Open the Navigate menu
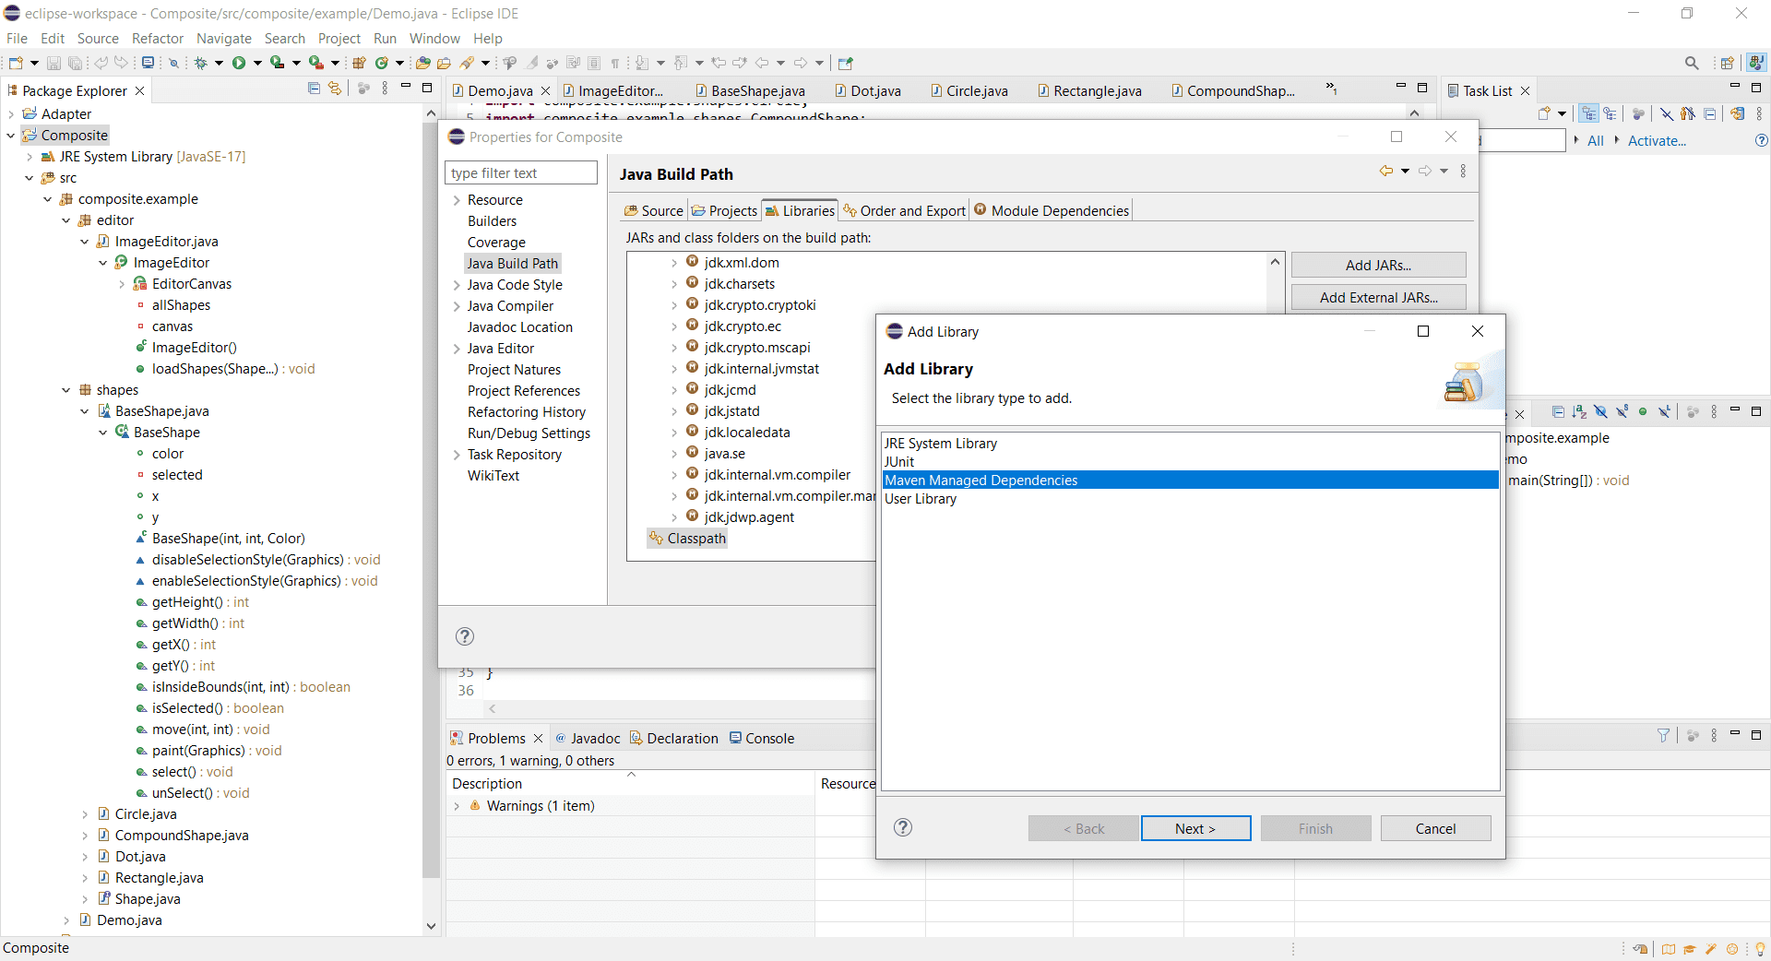This screenshot has width=1771, height=961. coord(224,38)
